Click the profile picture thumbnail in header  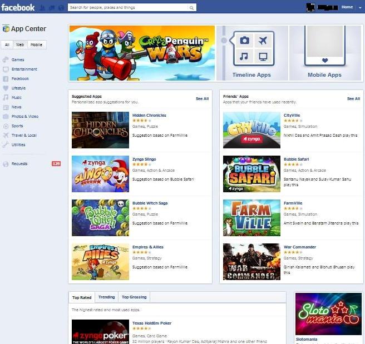pos(310,7)
